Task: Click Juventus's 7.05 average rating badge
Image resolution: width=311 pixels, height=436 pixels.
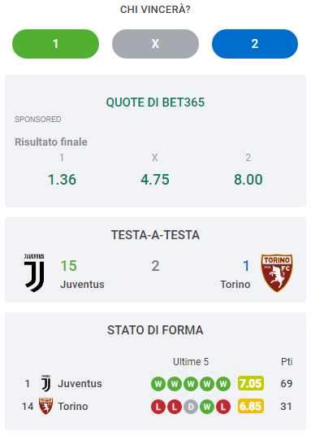Action: pyautogui.click(x=251, y=383)
